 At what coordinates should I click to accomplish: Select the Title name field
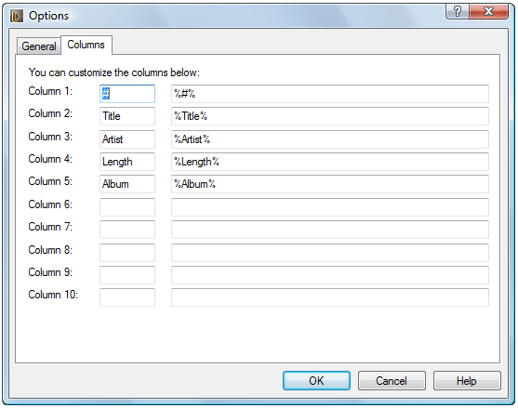tap(127, 116)
